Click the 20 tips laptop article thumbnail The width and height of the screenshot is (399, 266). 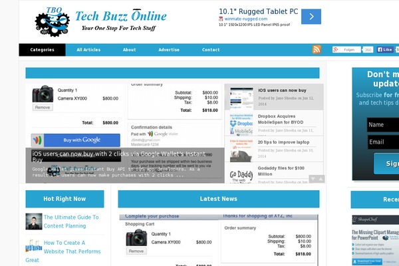pos(241,150)
